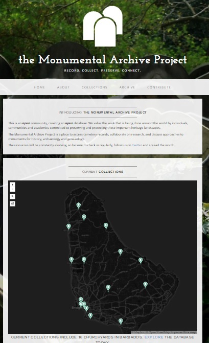
Task: Select the northernmost churchyard marker on the map
Action: [x=79, y=205]
